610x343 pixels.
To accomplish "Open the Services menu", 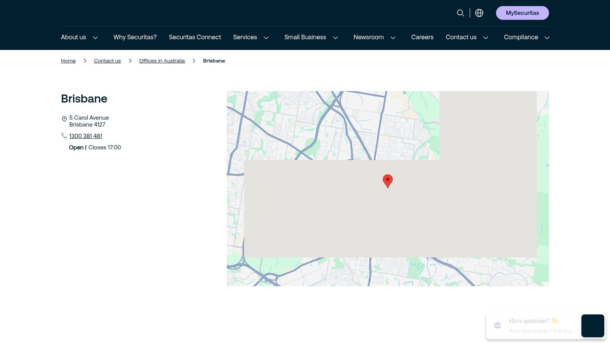I will click(x=245, y=37).
